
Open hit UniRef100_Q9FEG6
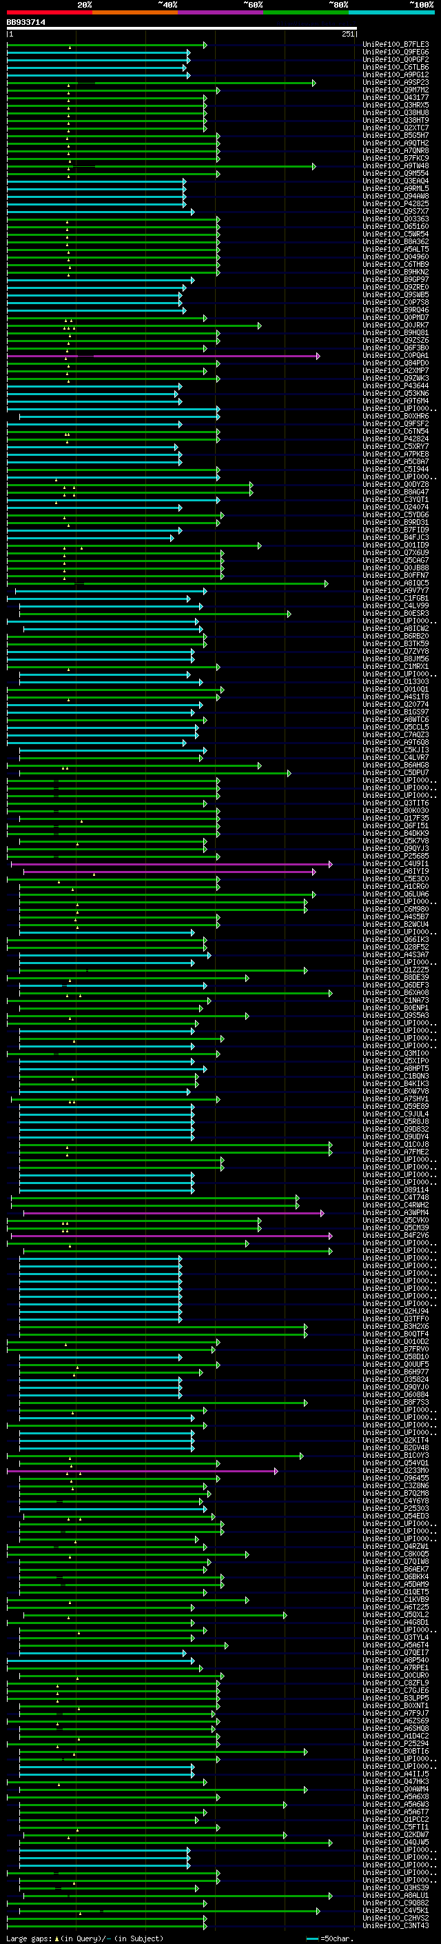click(396, 52)
